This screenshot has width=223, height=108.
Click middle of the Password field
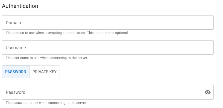pos(108,92)
